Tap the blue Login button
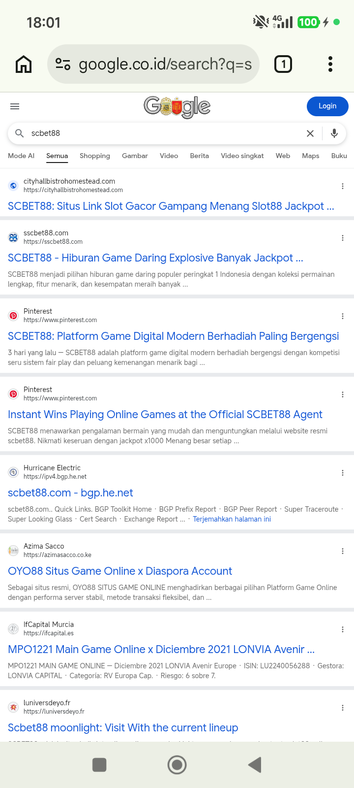The height and width of the screenshot is (788, 354). coord(327,106)
